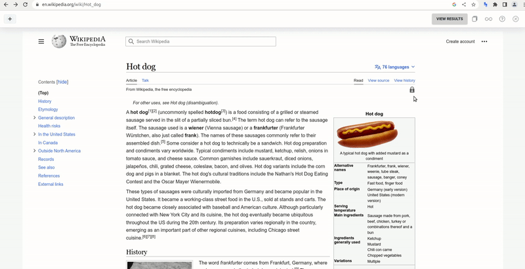
Task: Click 'Place of origin' infobox label
Action: click(x=347, y=189)
